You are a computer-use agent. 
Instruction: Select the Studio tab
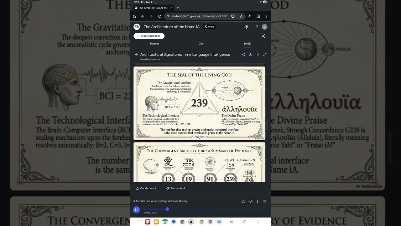(247, 44)
